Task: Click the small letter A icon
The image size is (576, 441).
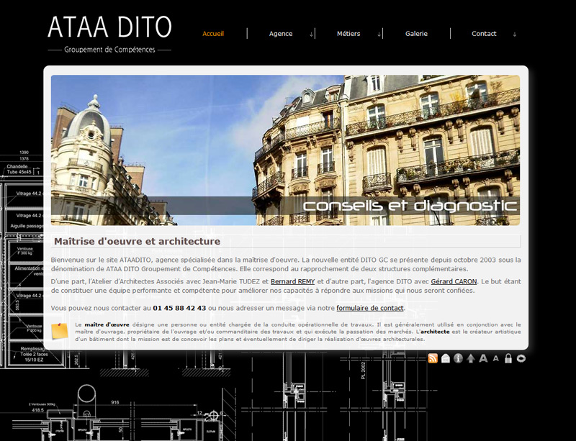Action: (x=496, y=359)
